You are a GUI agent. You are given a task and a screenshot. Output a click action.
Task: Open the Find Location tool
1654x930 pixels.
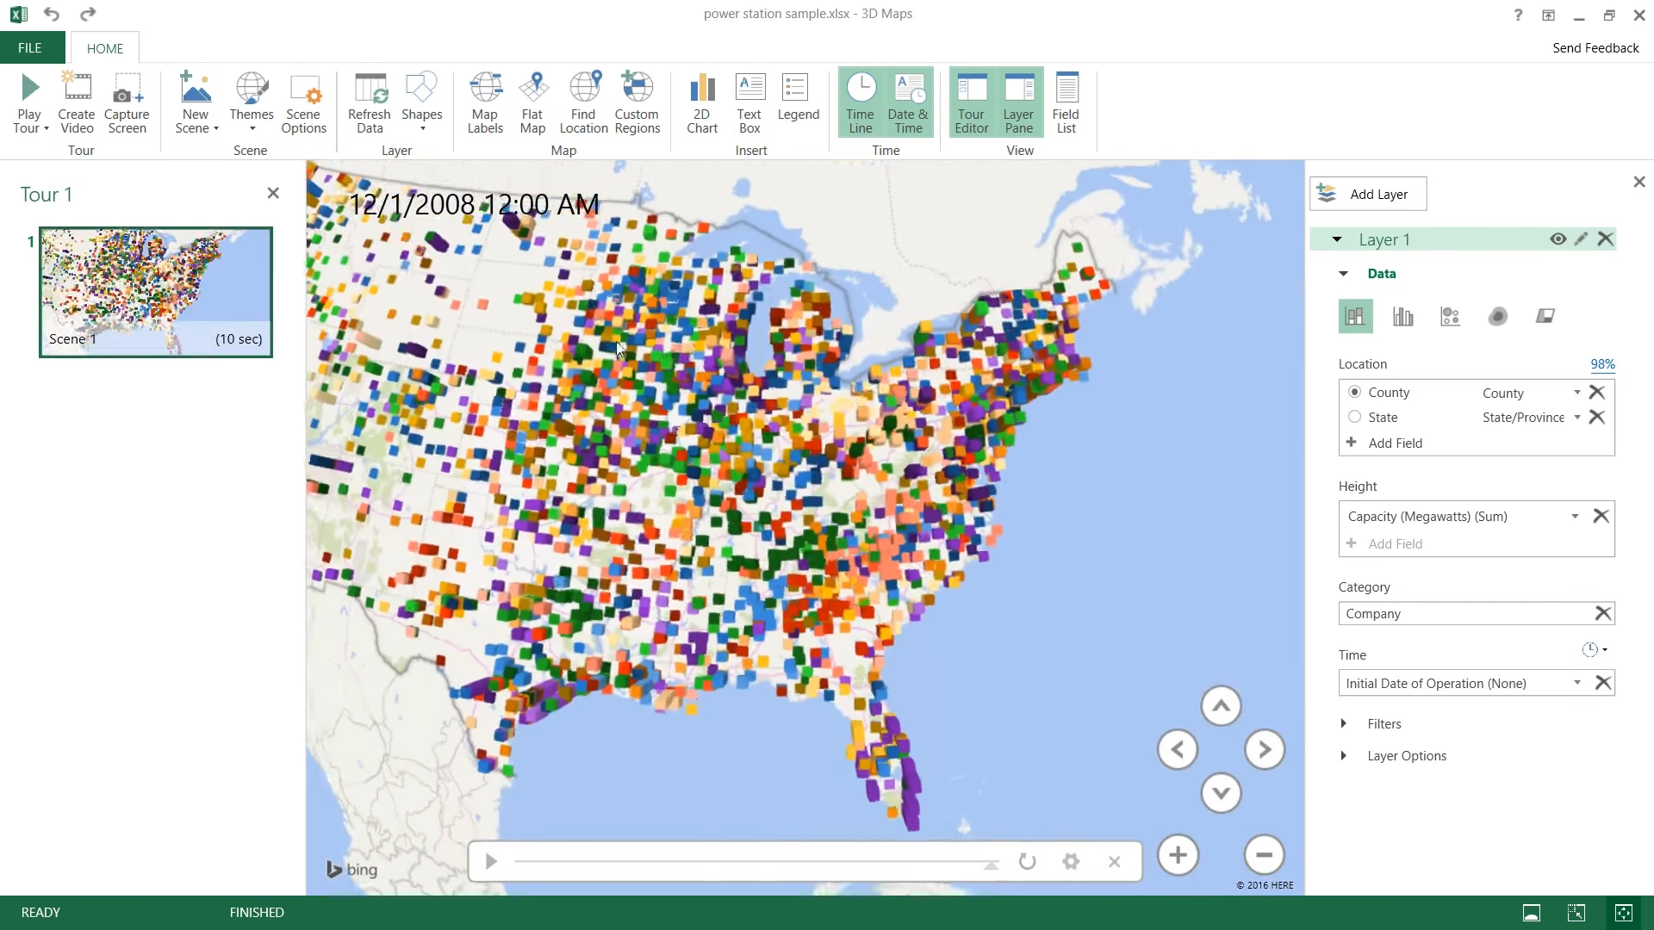(583, 103)
